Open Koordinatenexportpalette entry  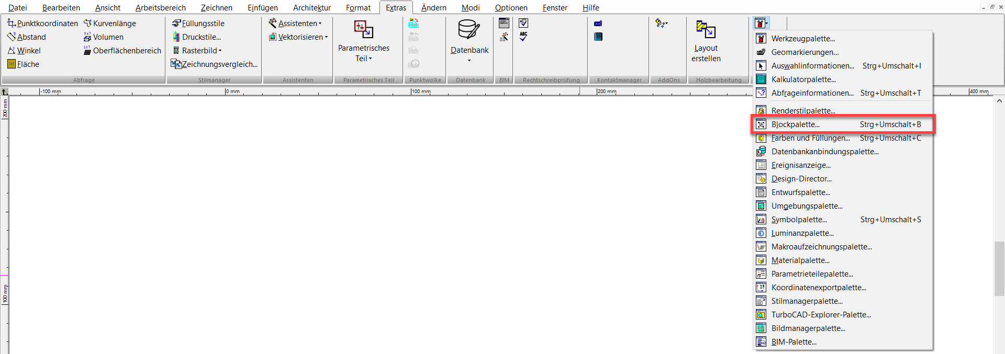click(843, 288)
